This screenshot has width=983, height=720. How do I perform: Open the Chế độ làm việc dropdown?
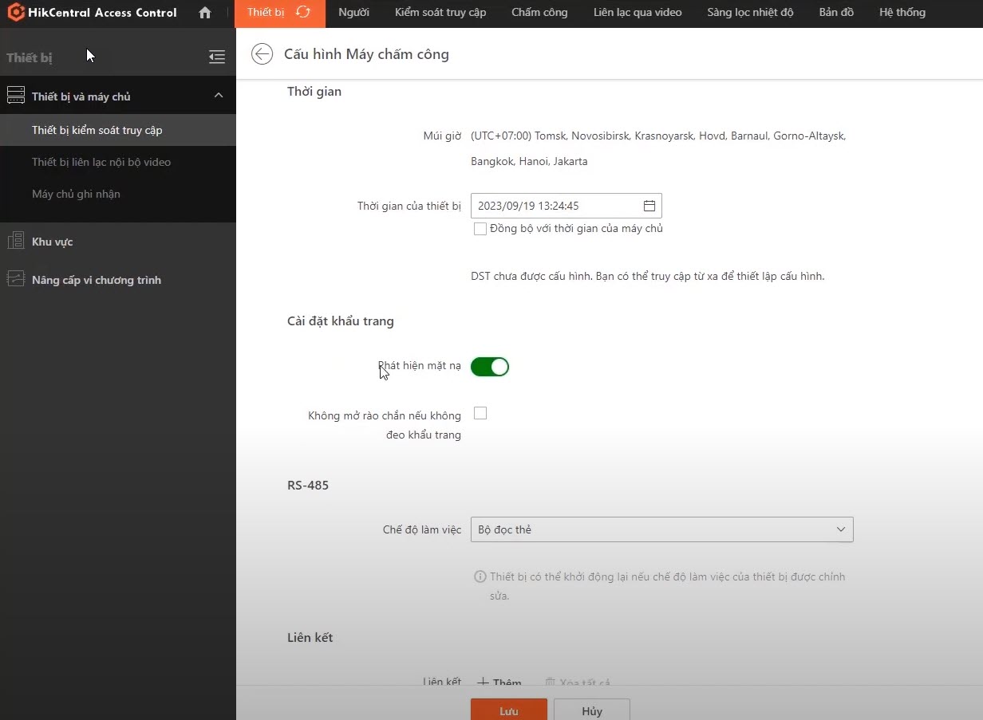661,529
